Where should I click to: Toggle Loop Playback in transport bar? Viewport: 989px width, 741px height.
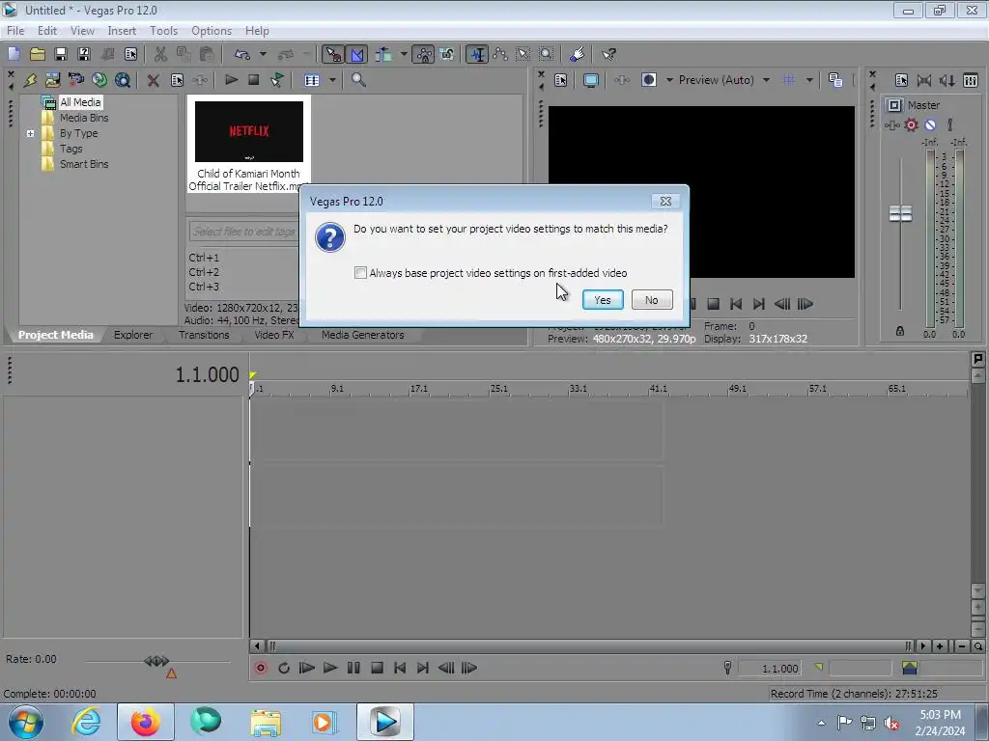[284, 668]
